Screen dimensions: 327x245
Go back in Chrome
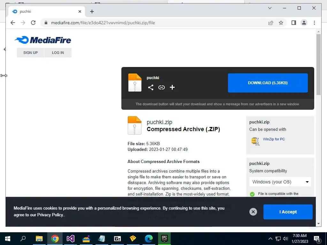[13, 23]
